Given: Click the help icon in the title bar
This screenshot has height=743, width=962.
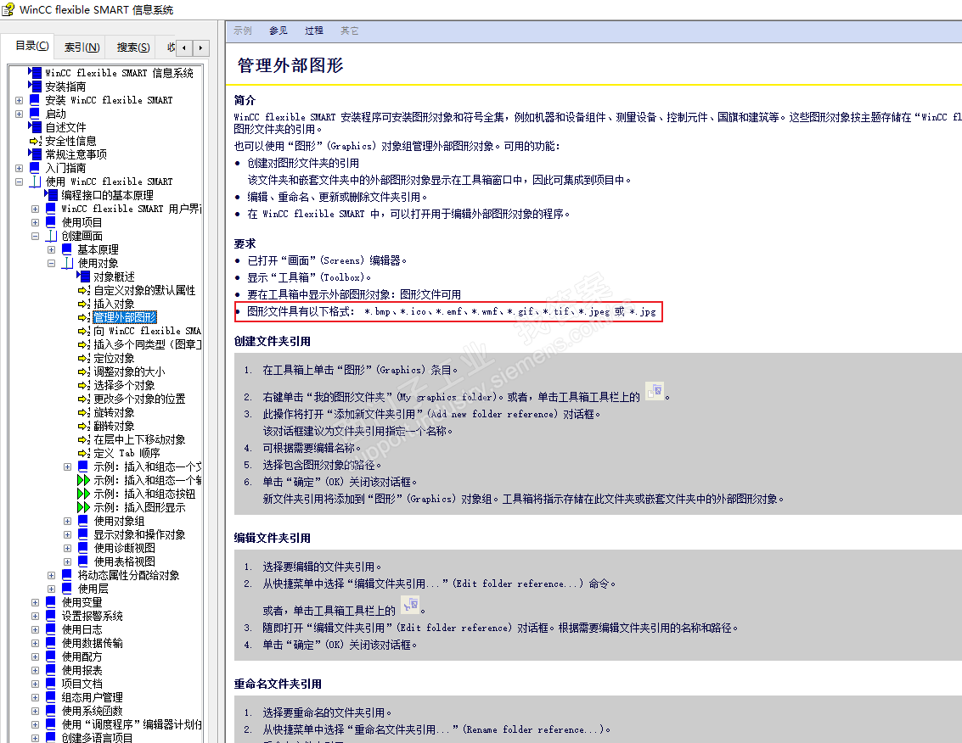Looking at the screenshot, I should pos(8,10).
